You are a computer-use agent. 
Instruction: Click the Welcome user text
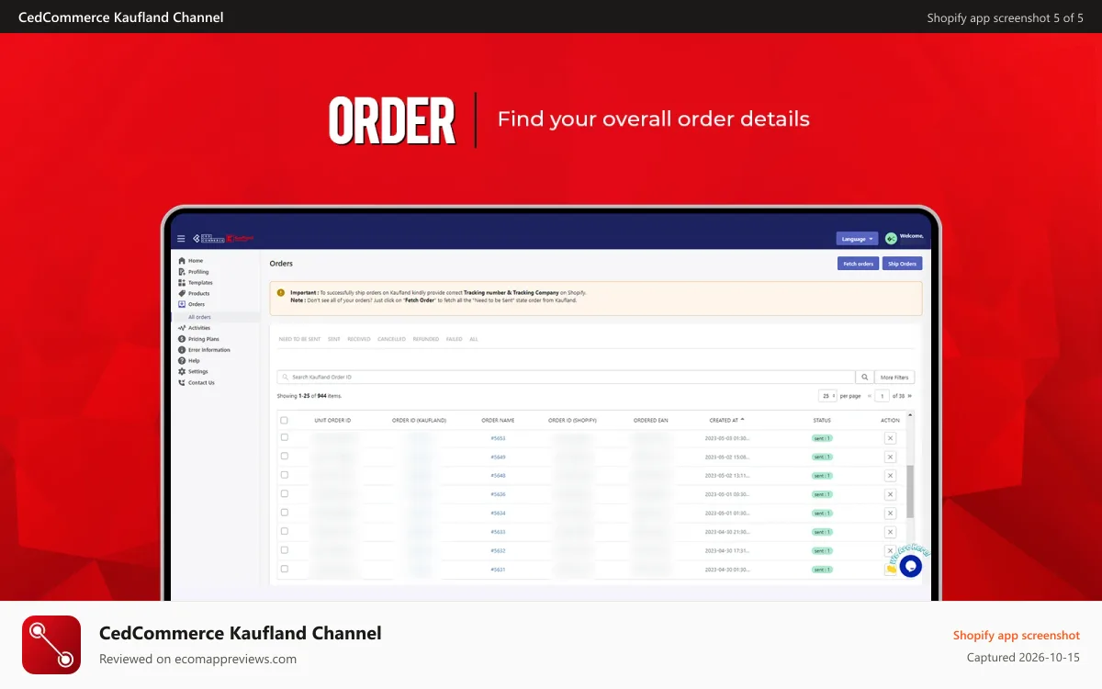(x=911, y=236)
